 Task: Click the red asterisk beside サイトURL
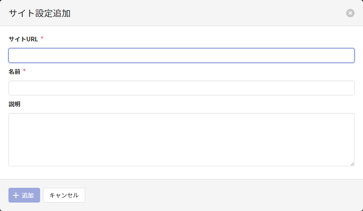(42, 38)
